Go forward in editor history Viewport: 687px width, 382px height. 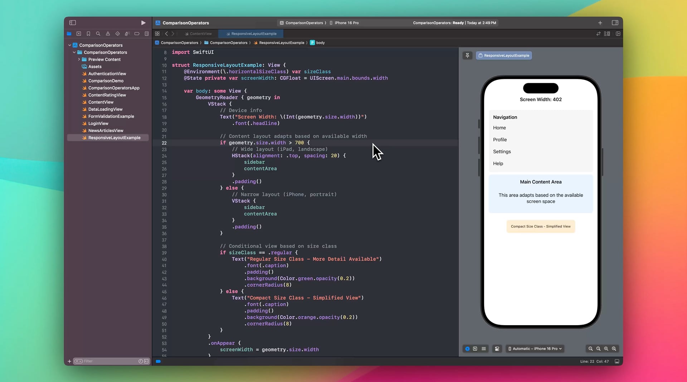pyautogui.click(x=173, y=34)
